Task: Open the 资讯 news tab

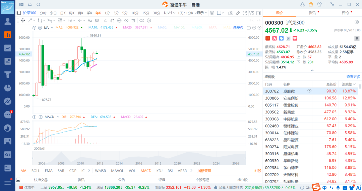Action: 312,13
